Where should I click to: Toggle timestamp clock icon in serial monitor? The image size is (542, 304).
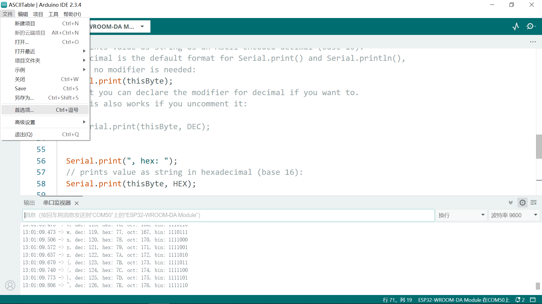(x=523, y=203)
